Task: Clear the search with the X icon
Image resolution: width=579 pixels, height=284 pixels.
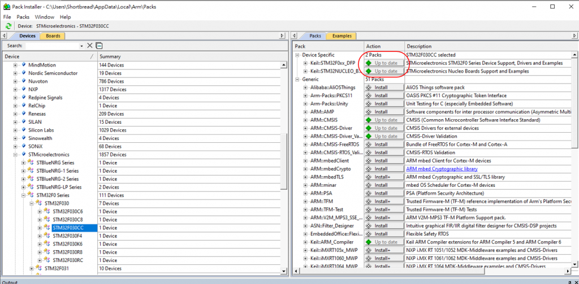Action: pos(89,46)
